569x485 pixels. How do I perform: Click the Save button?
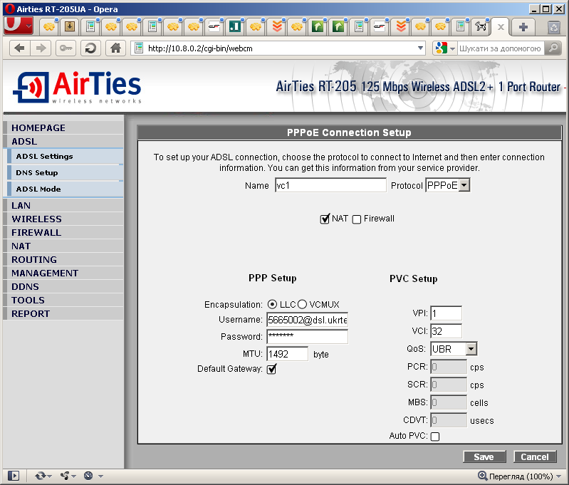click(x=484, y=457)
